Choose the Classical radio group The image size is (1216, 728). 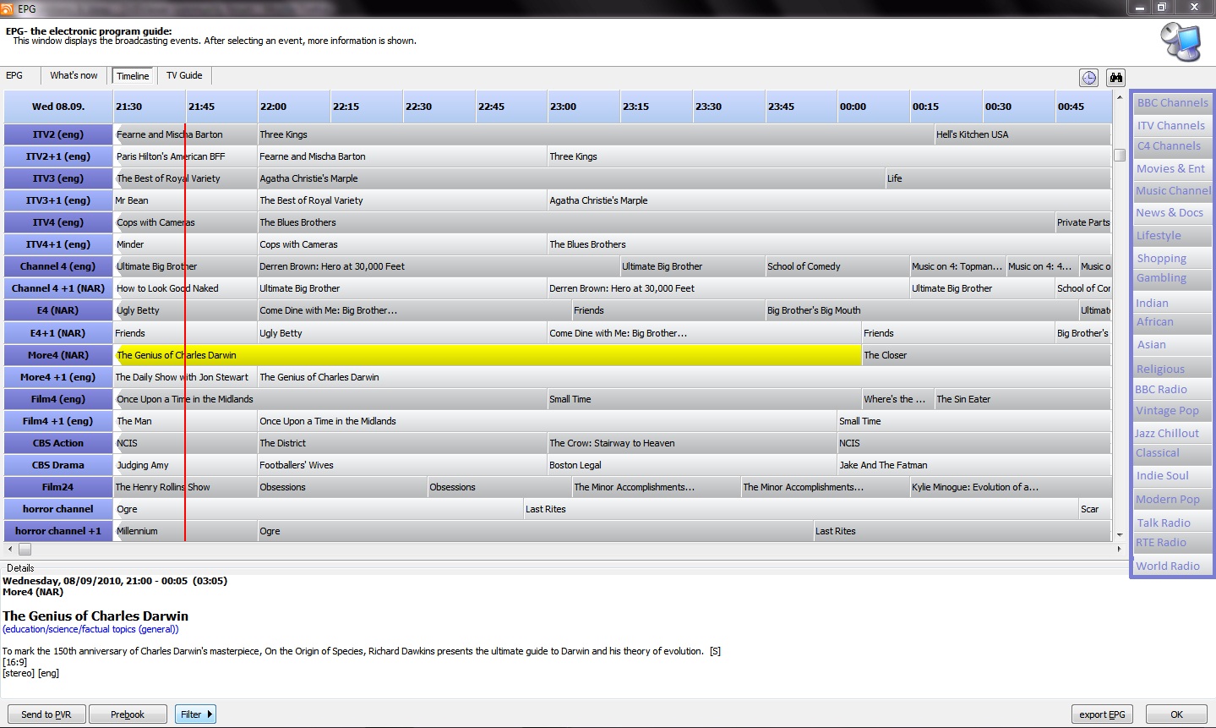[1172, 453]
